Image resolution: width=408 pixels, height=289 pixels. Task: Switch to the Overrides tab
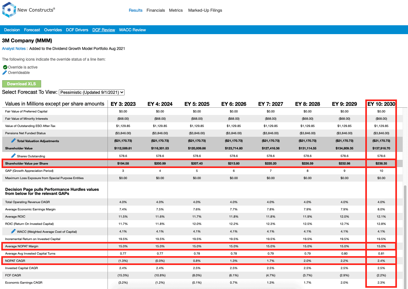[x=53, y=30]
